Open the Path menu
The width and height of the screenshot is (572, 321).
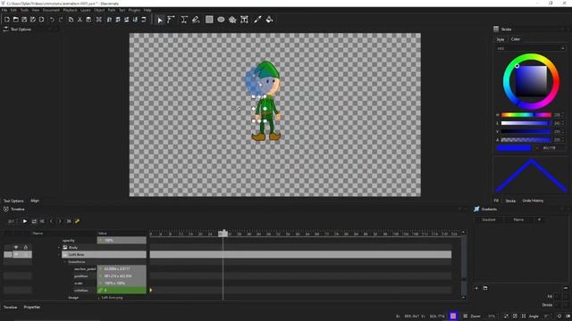[112, 10]
